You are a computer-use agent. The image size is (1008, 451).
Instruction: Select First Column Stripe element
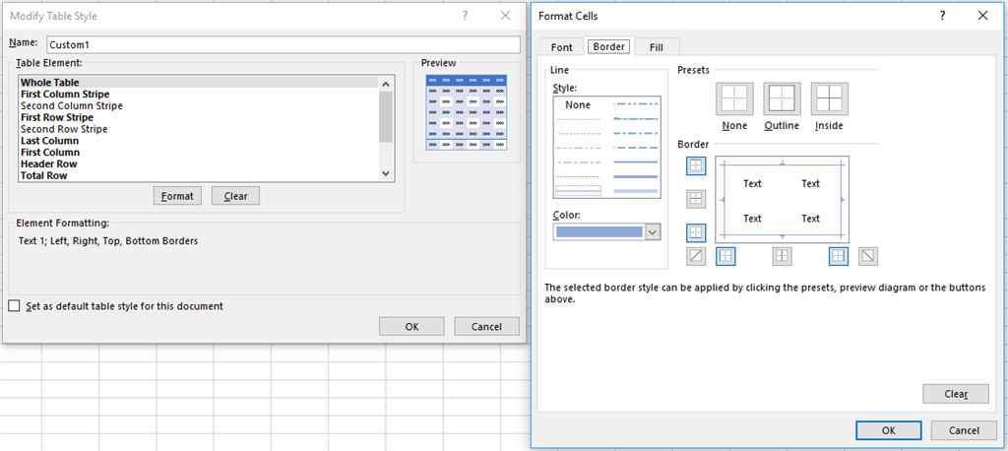click(198, 94)
